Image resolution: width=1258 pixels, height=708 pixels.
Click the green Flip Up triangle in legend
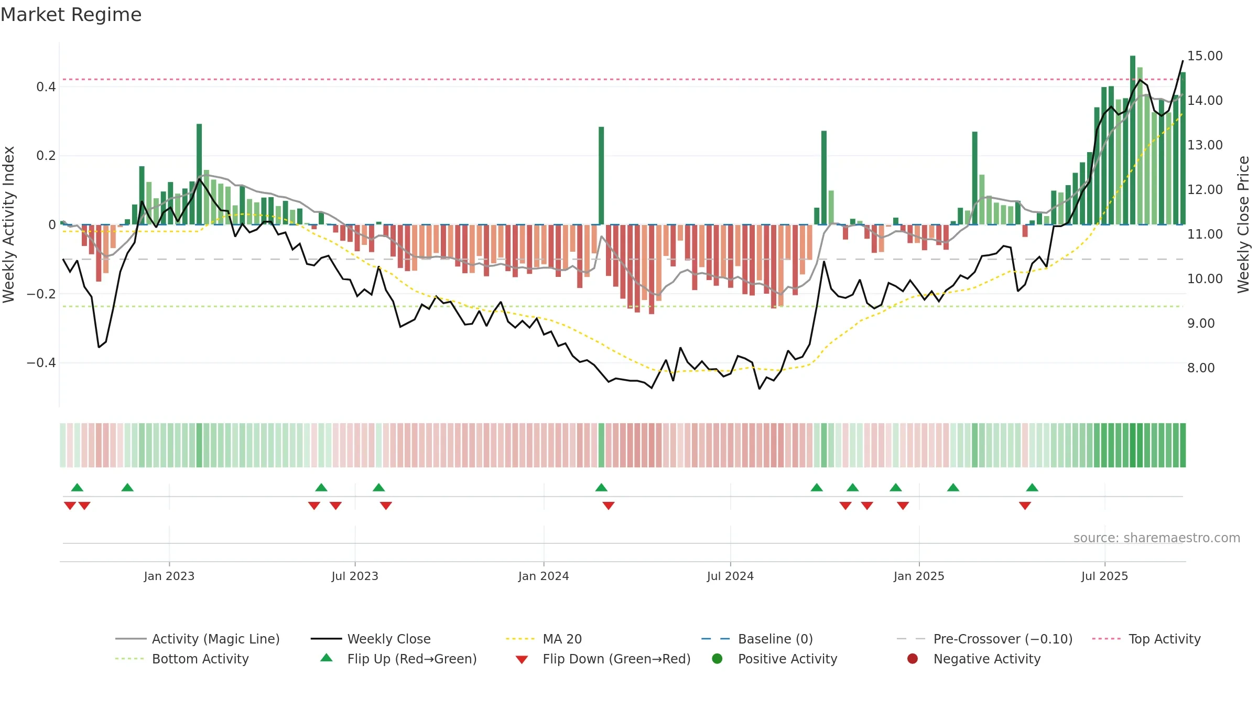pos(327,658)
